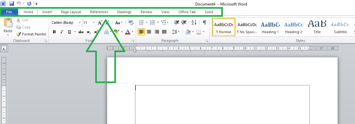
Task: Open the Font dialog launcher
Action: point(133,41)
